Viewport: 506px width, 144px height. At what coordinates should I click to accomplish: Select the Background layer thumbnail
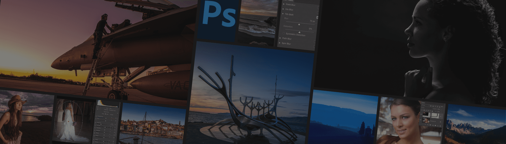(426, 120)
